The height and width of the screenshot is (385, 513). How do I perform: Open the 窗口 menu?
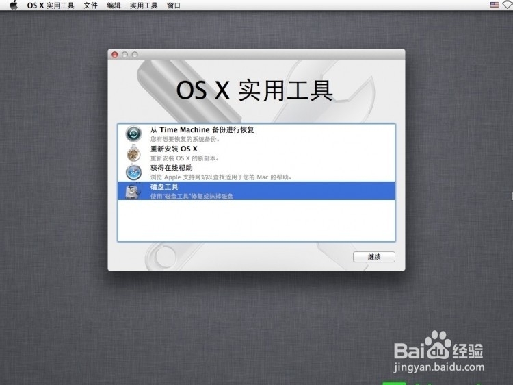(x=174, y=5)
